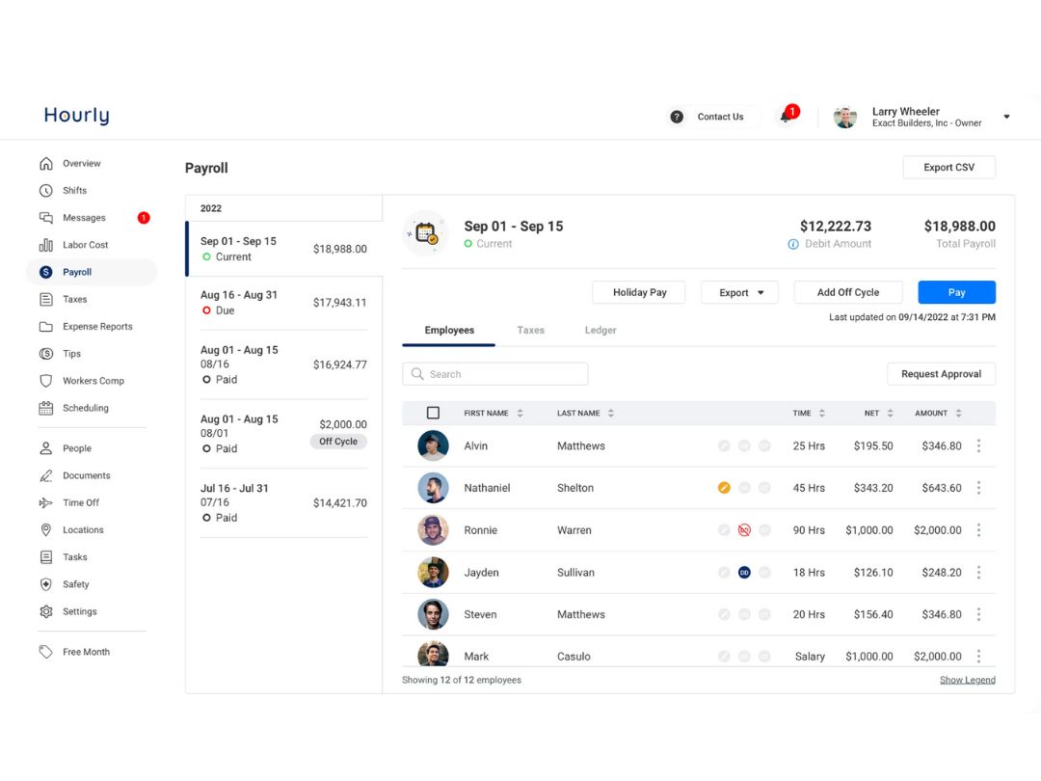
Task: Click the blue Pay button
Action: tap(957, 292)
